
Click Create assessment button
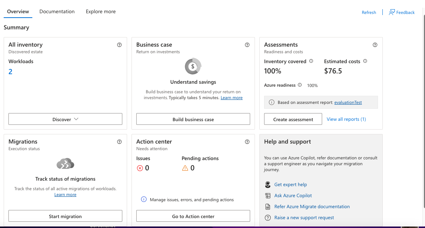[293, 119]
